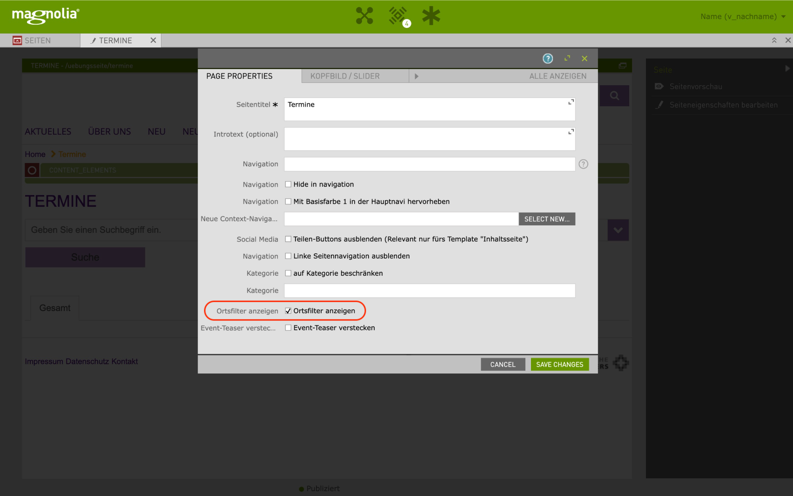The width and height of the screenshot is (793, 496).
Task: Click Seitenvorschau action
Action: click(696, 86)
